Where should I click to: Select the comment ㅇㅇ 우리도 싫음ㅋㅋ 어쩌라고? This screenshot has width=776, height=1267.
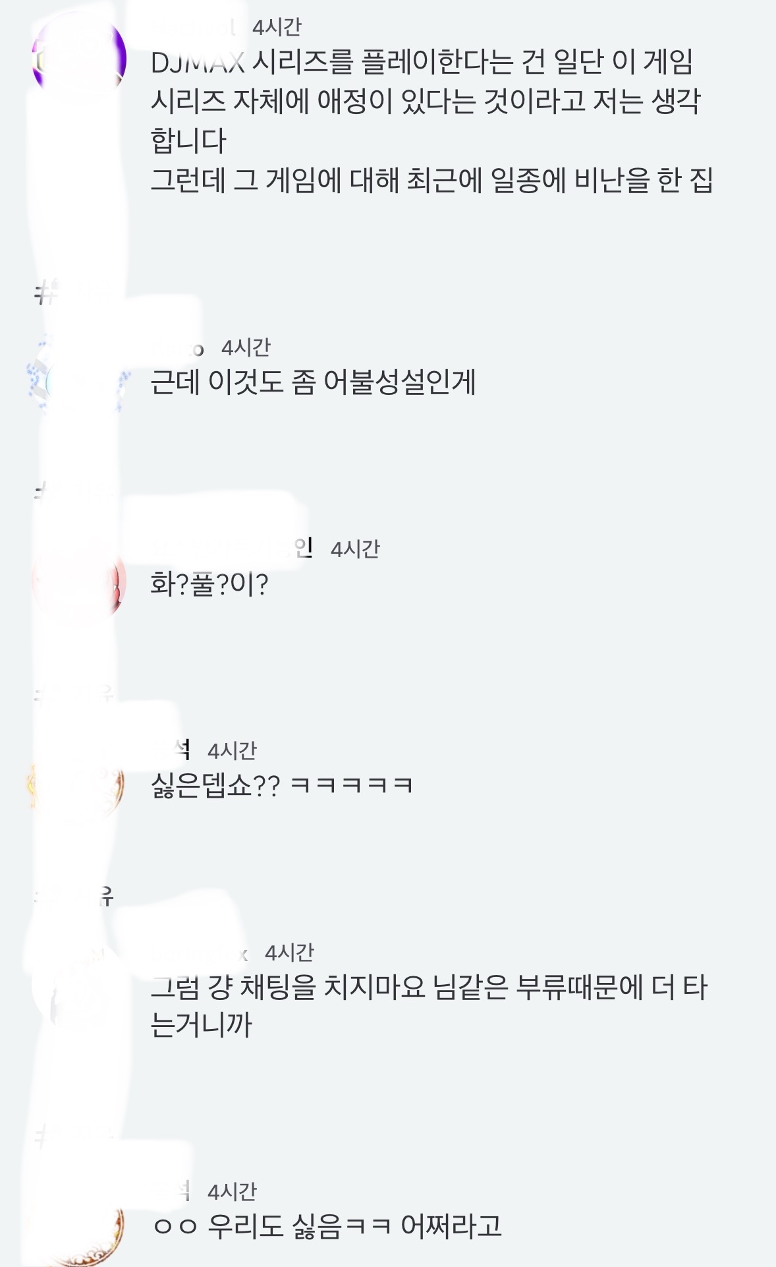pos(327,1227)
